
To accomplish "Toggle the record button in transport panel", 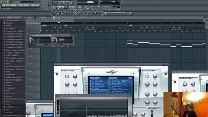I will pos(66,7).
